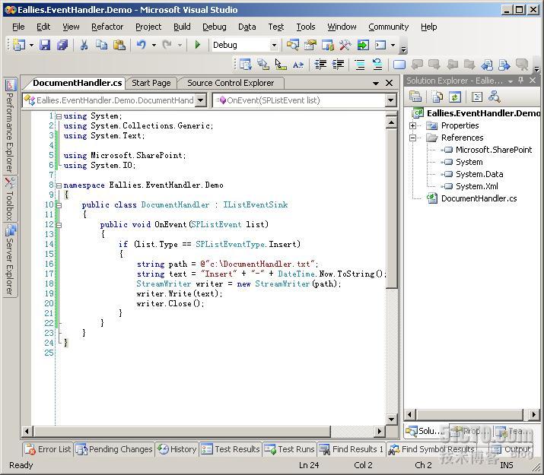Open the Undo history dropdown arrow
Viewport: 544px width, 475px height.
click(154, 45)
